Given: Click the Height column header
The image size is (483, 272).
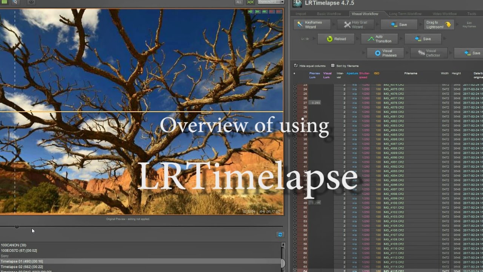Looking at the screenshot, I should point(456,73).
